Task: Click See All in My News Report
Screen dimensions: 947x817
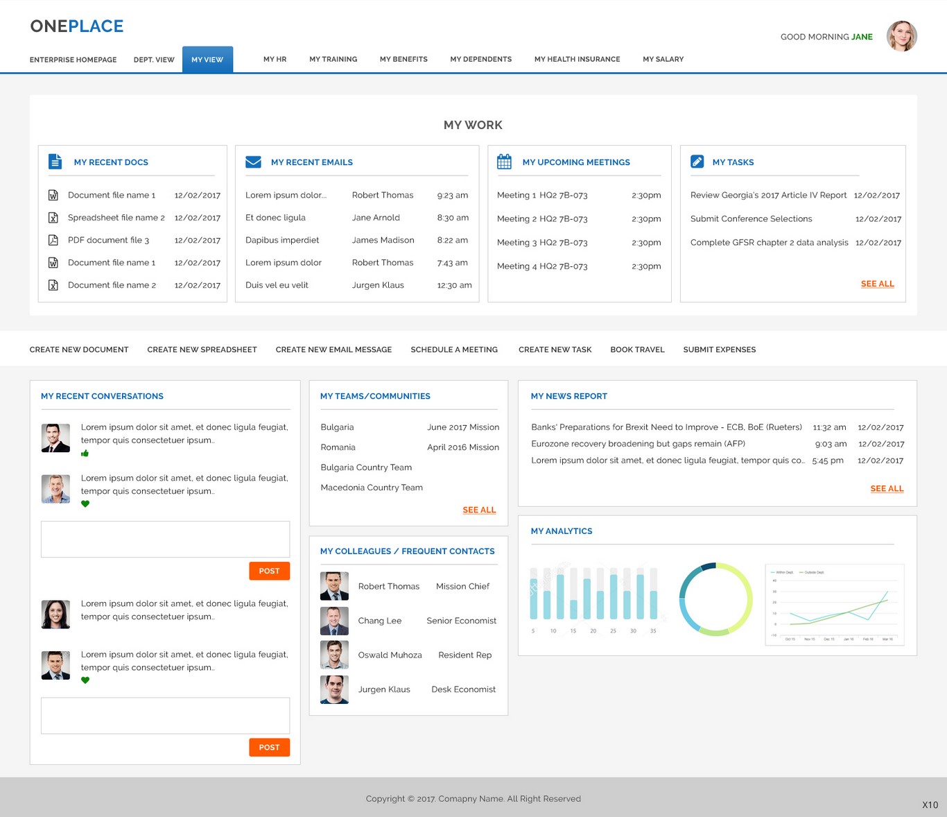Action: point(887,489)
